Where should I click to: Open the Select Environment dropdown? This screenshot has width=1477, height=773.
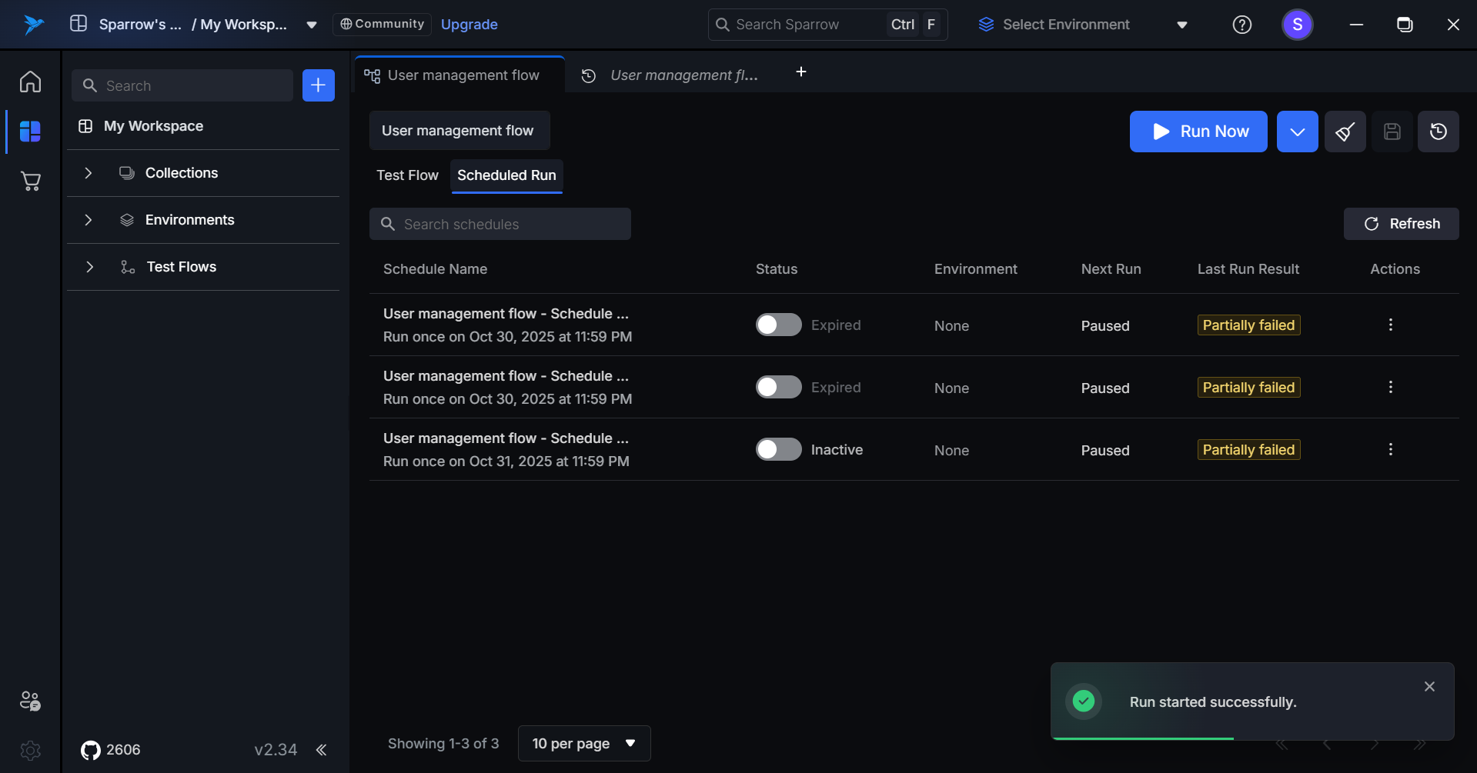coord(1082,25)
